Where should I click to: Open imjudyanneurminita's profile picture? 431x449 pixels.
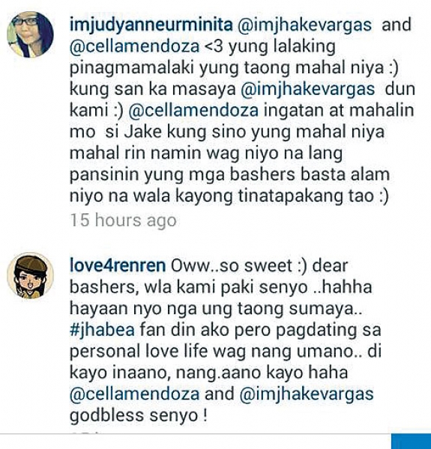(x=30, y=34)
